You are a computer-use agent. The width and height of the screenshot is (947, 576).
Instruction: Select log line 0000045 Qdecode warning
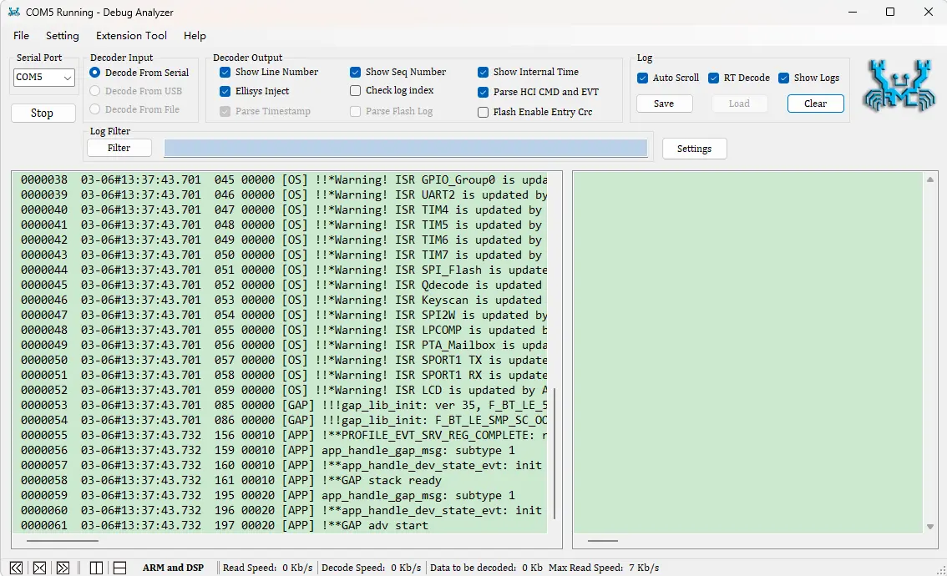282,285
